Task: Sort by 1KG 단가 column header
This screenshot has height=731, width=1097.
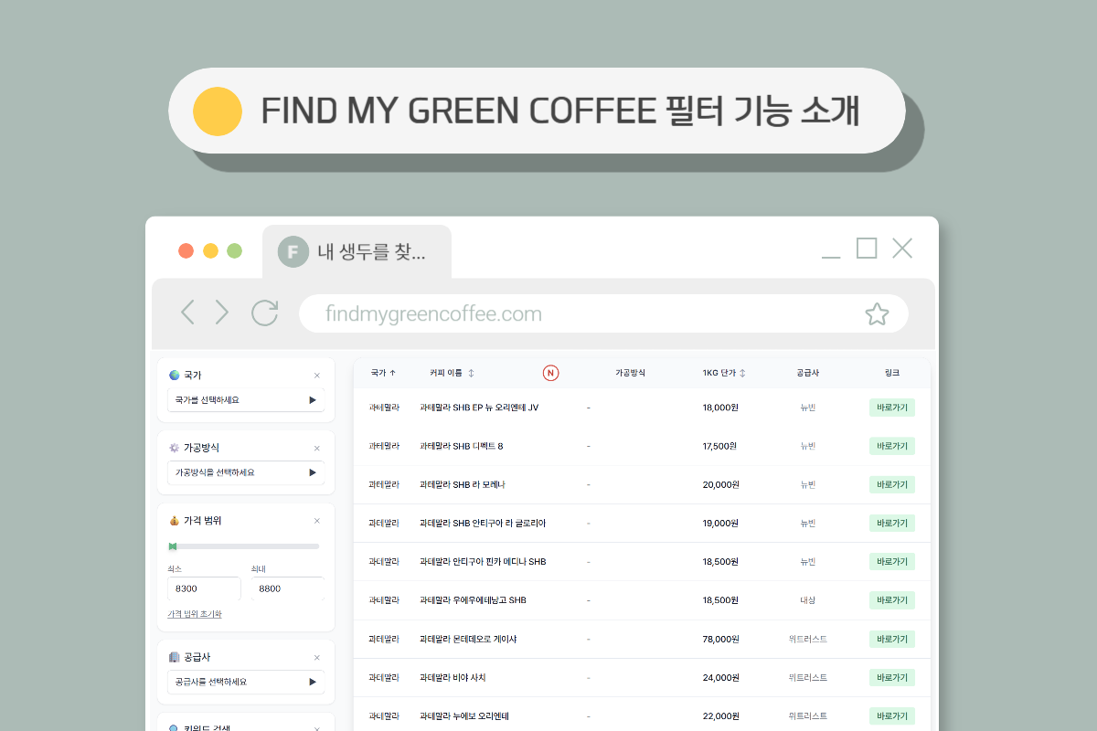Action: point(724,373)
